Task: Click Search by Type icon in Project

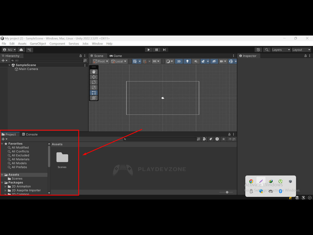Action: click(x=204, y=139)
